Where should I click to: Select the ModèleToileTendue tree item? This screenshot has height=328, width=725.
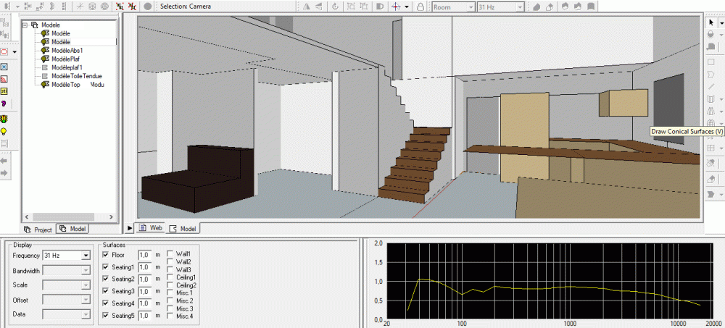point(77,76)
